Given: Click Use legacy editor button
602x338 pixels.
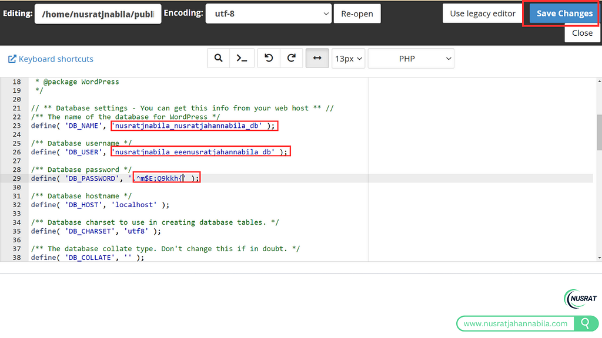Looking at the screenshot, I should pyautogui.click(x=482, y=13).
